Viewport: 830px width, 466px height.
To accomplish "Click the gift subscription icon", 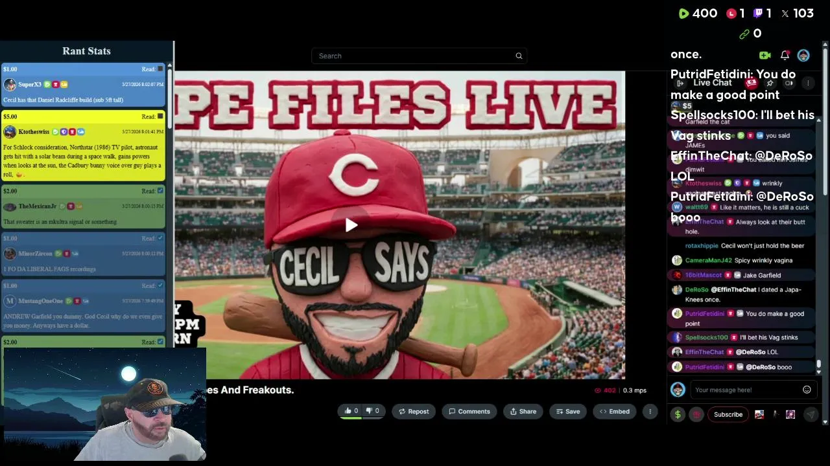I will pos(696,415).
